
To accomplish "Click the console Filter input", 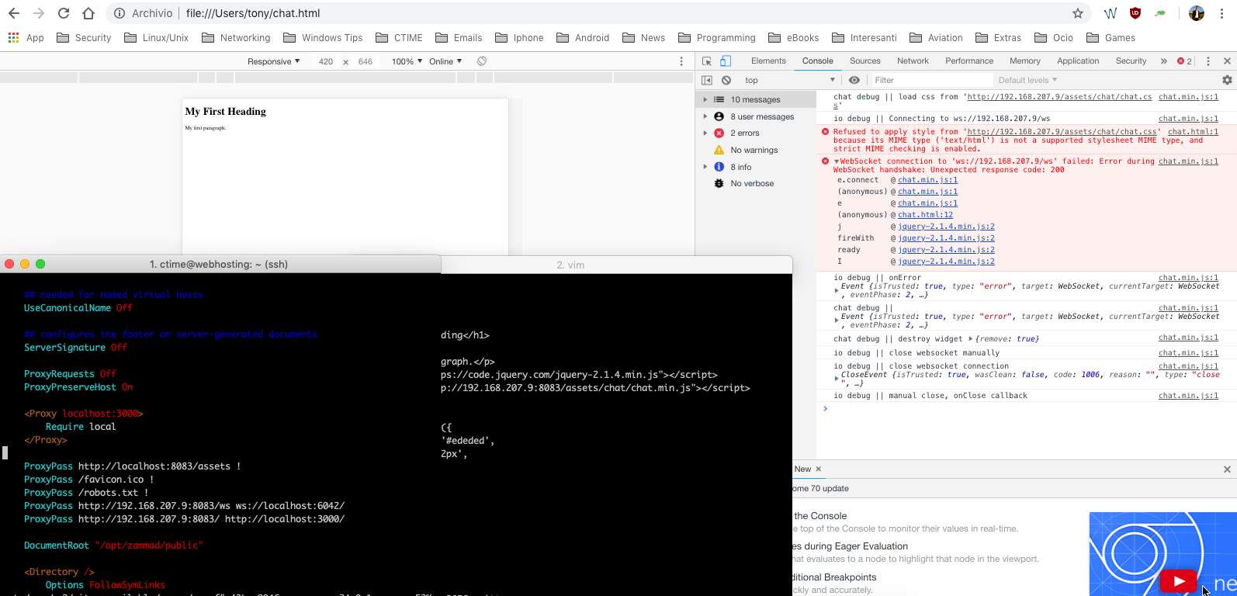I will tap(931, 80).
